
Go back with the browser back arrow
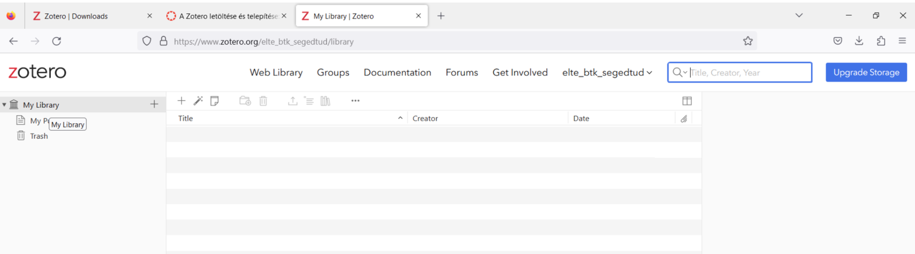(x=14, y=41)
